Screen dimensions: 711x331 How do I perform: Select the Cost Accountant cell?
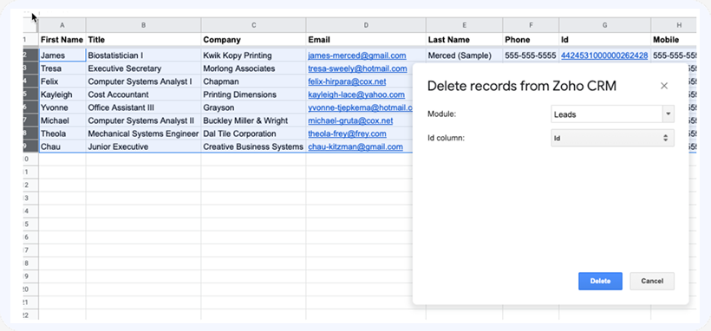tap(143, 94)
